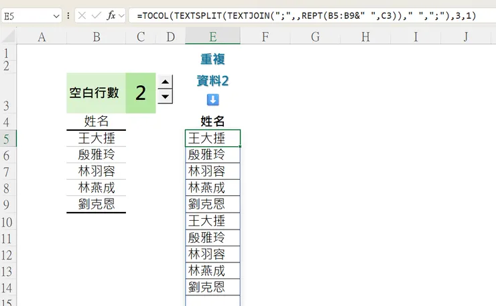Select cell B9 containing 劉克恩

[96, 204]
